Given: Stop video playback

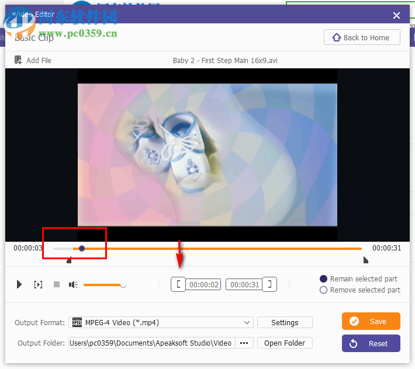Looking at the screenshot, I should (57, 284).
